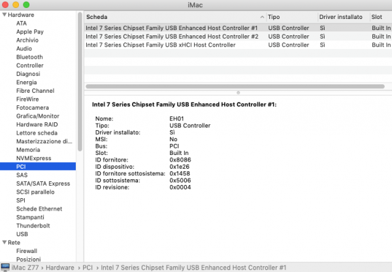
Task: Open Schede Ethernet section
Action: (39, 209)
